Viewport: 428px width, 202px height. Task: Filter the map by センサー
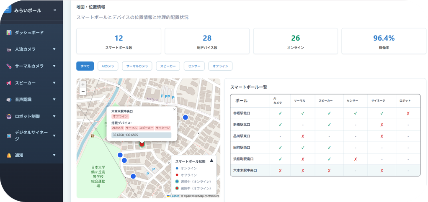[194, 66]
